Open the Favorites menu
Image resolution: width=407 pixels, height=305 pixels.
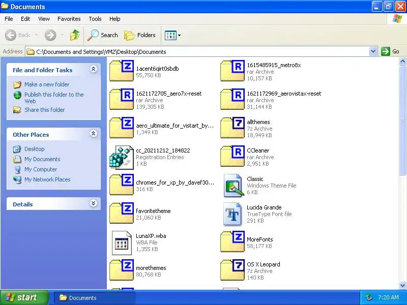tap(69, 19)
